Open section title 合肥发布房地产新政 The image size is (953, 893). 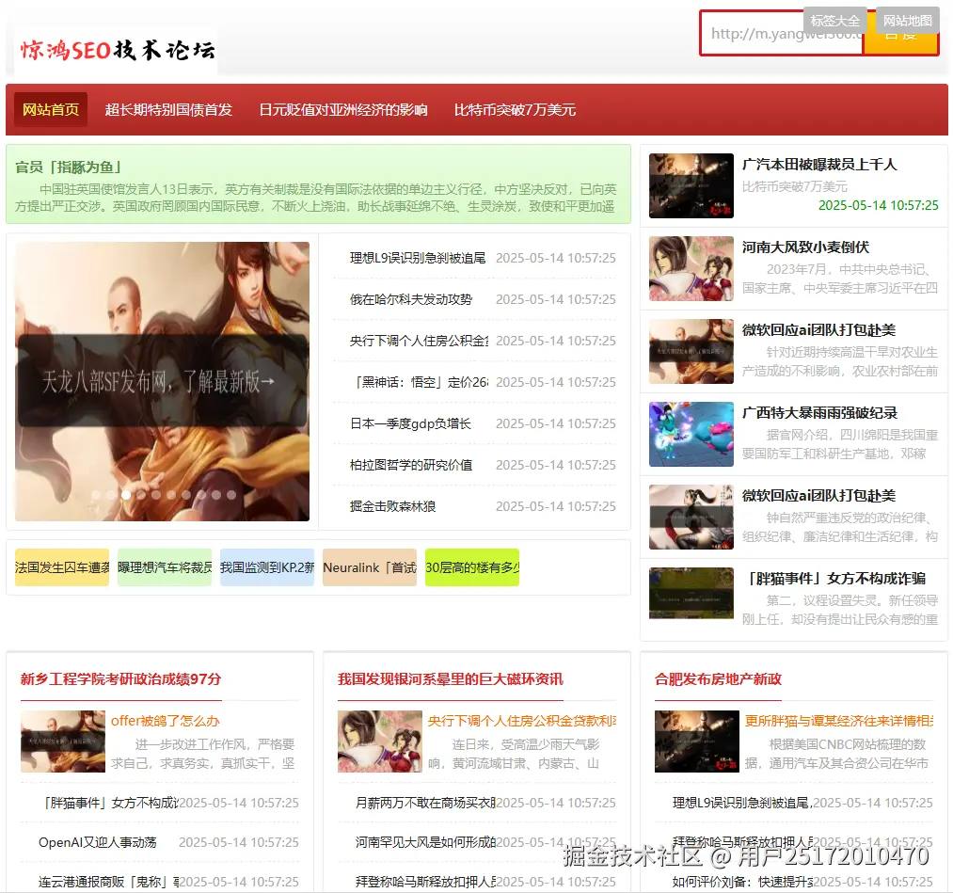[x=718, y=679]
